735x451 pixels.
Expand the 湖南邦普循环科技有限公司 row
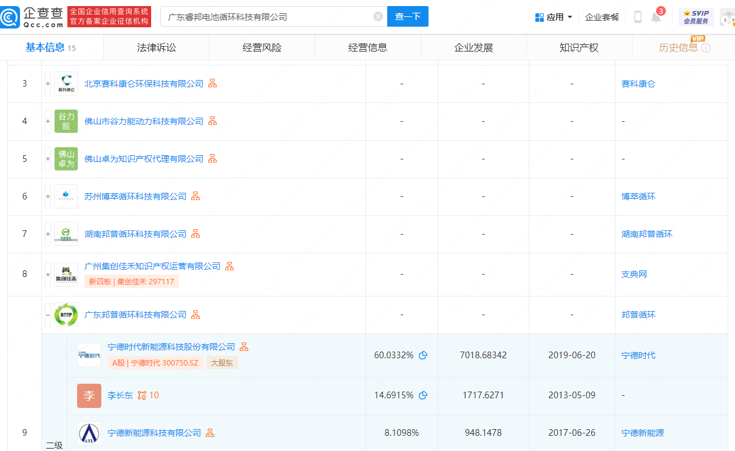48,234
